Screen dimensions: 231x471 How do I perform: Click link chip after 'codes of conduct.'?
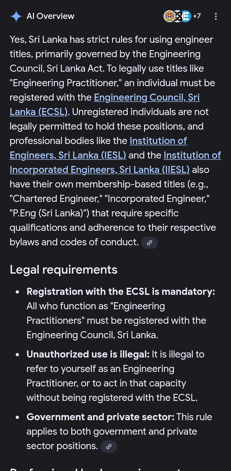point(150,243)
